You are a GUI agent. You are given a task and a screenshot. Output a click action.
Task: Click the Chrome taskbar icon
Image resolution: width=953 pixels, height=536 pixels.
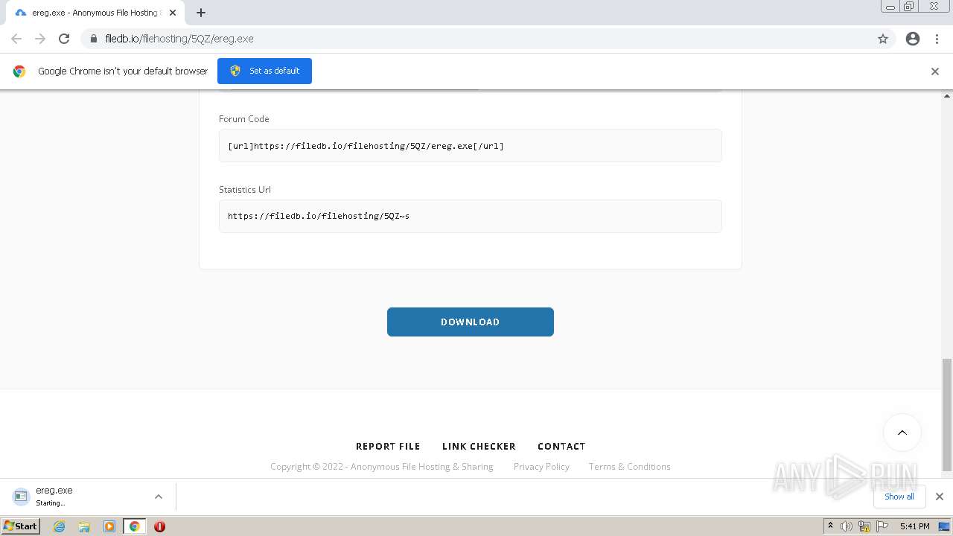[135, 526]
